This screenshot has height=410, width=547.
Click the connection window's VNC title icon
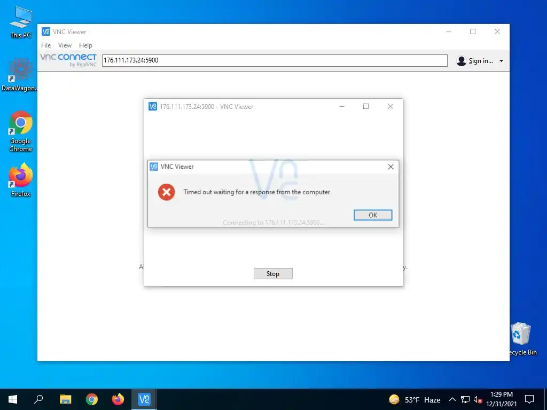coord(153,106)
